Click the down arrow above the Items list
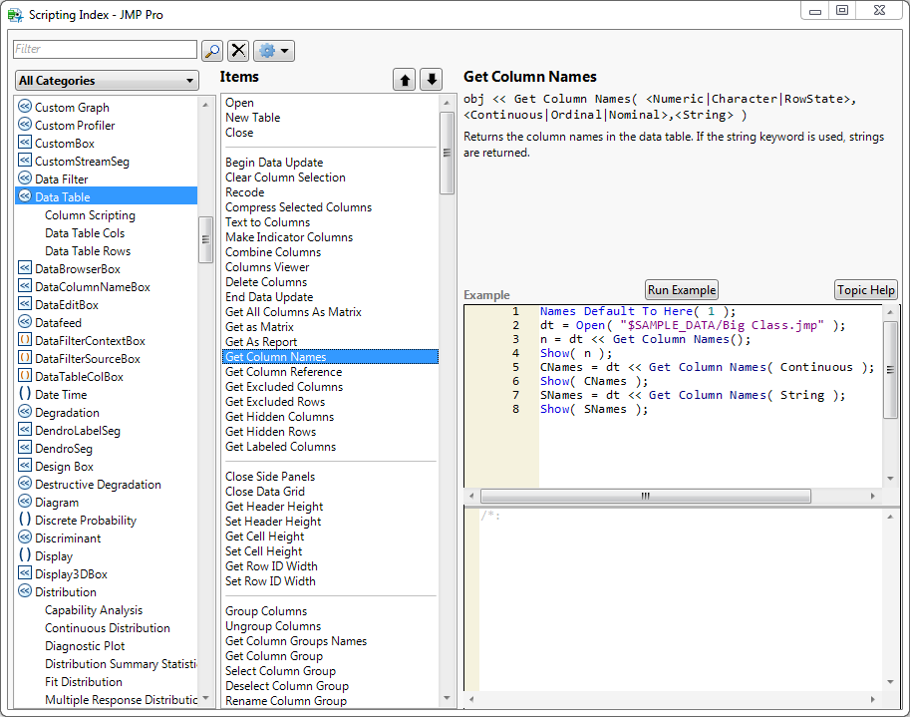The image size is (910, 717). coord(430,78)
